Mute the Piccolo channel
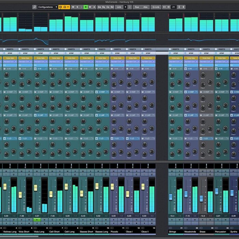Screen dimensions: 239x239 point(114,171)
